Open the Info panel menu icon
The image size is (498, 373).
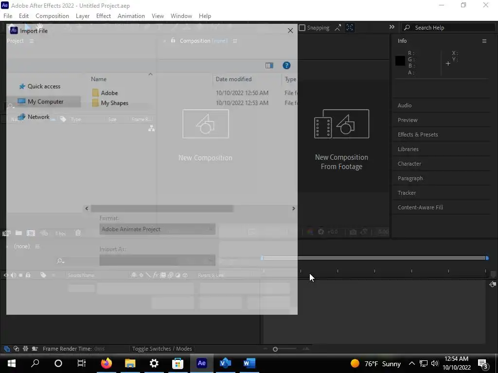click(484, 41)
